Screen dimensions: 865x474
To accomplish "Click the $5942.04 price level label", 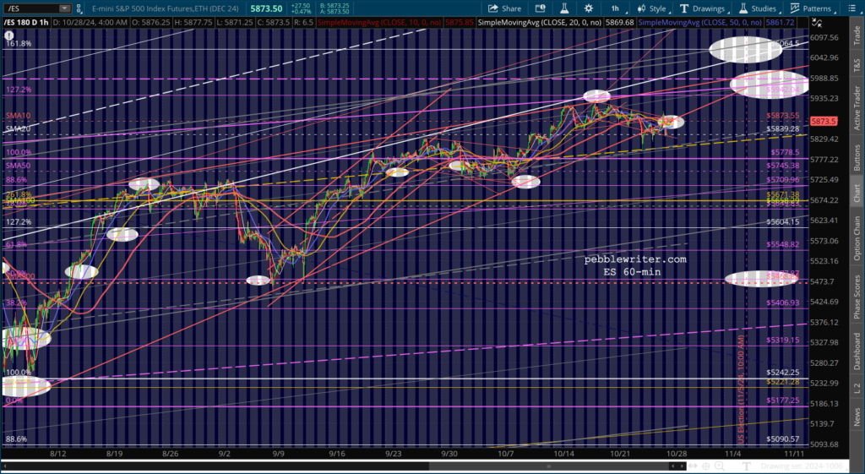I will click(x=783, y=89).
